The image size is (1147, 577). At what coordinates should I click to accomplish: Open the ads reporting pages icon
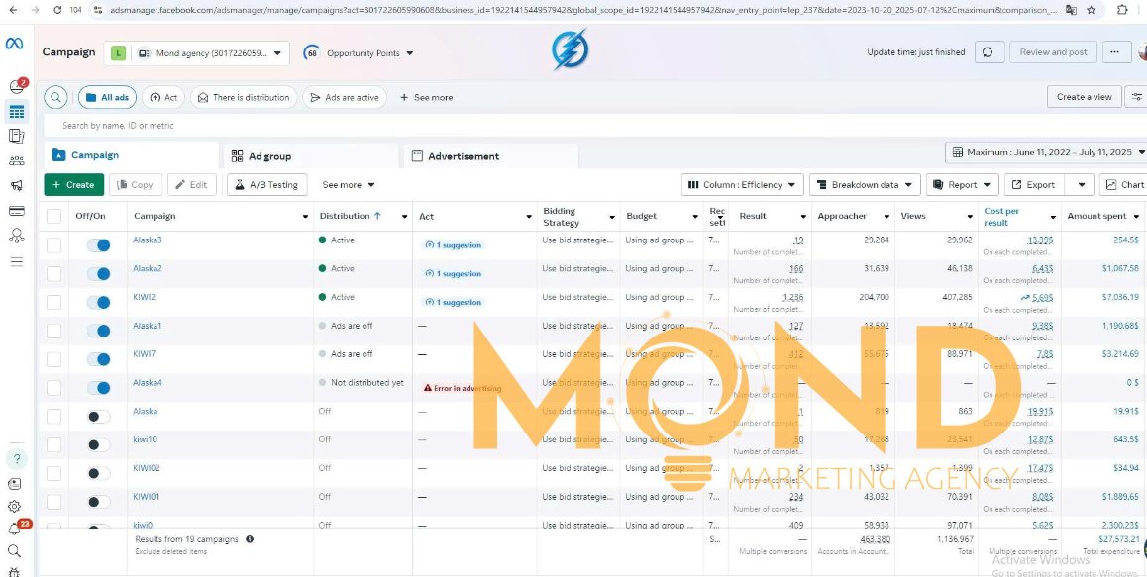click(16, 136)
